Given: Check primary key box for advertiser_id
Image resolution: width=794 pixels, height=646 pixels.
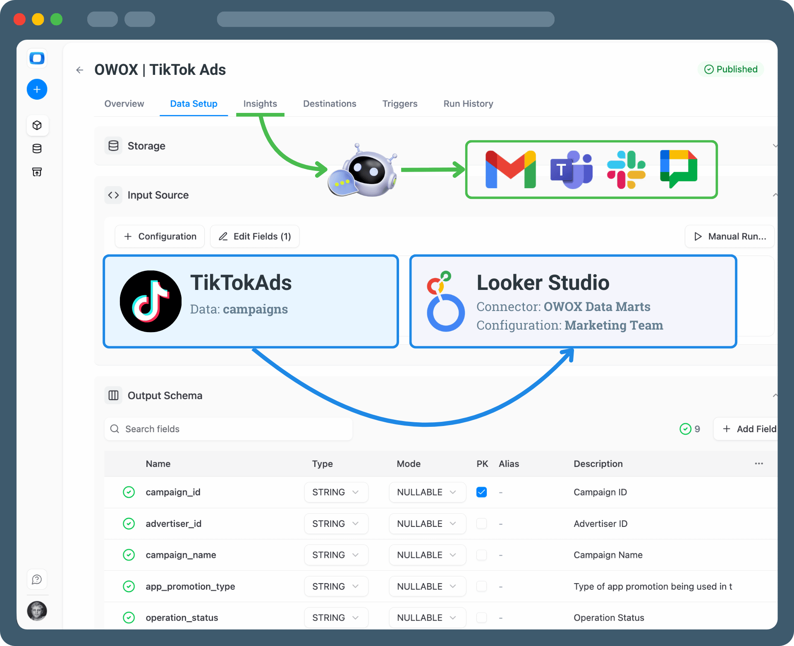Looking at the screenshot, I should (481, 524).
